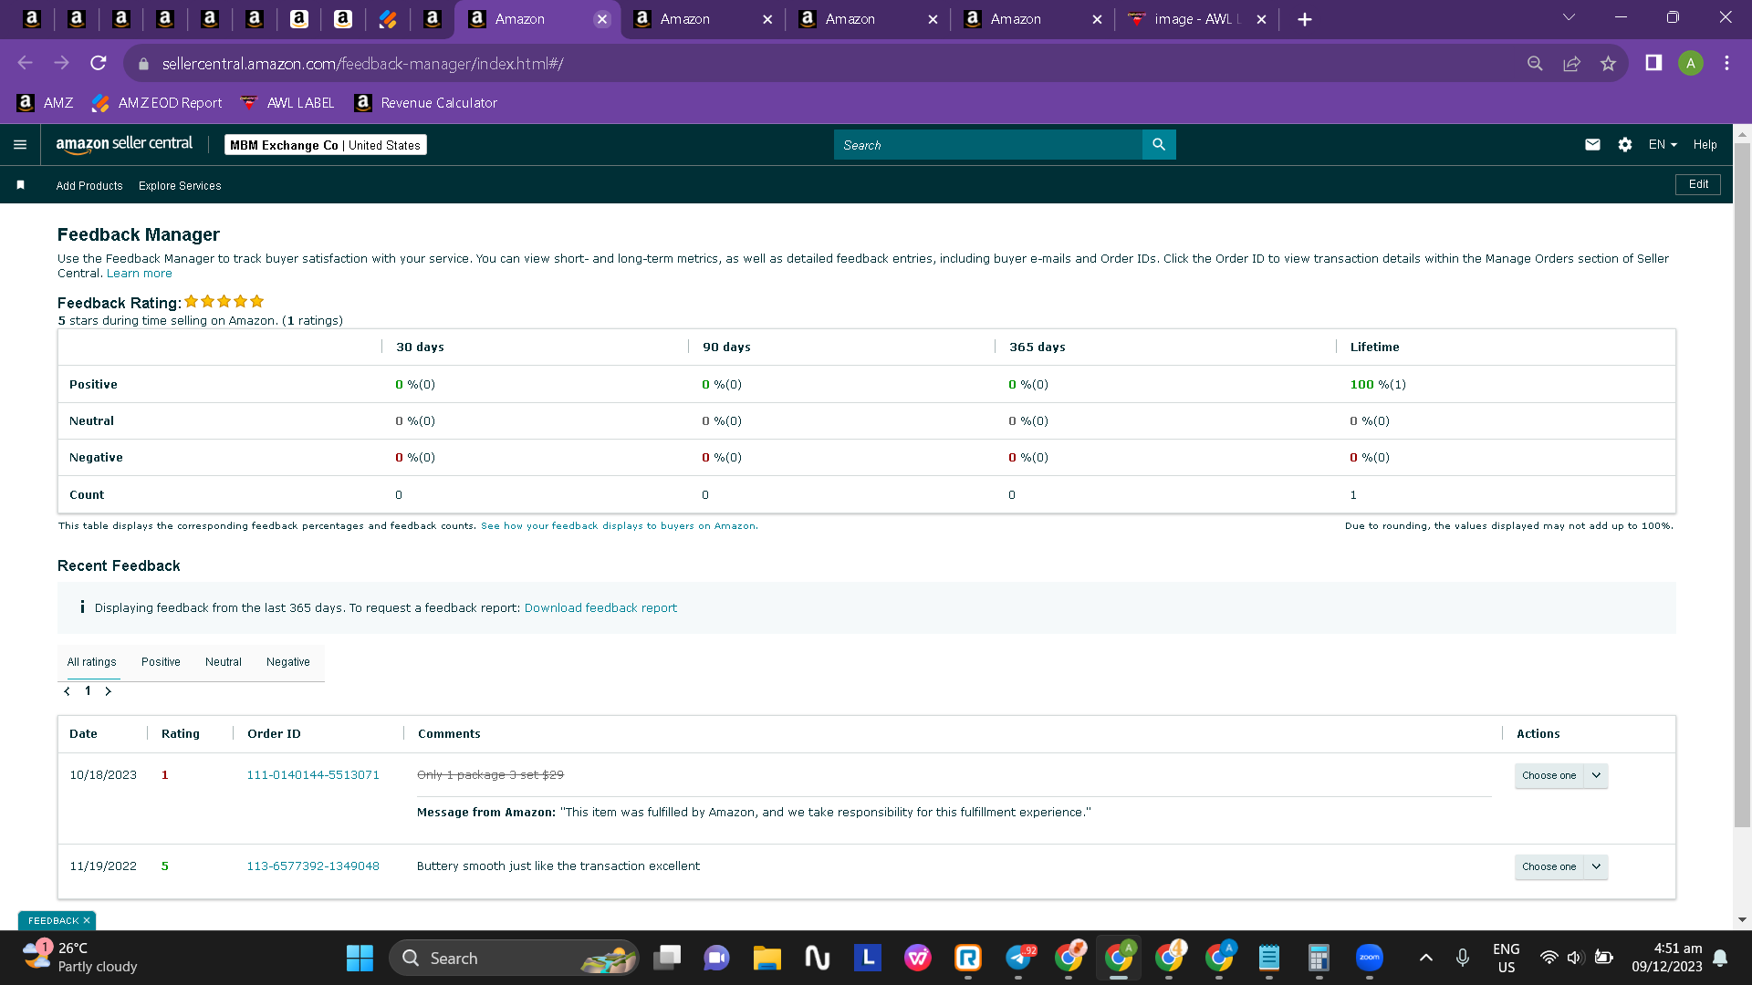Open File Explorer from taskbar
This screenshot has height=985, width=1752.
[x=766, y=958]
